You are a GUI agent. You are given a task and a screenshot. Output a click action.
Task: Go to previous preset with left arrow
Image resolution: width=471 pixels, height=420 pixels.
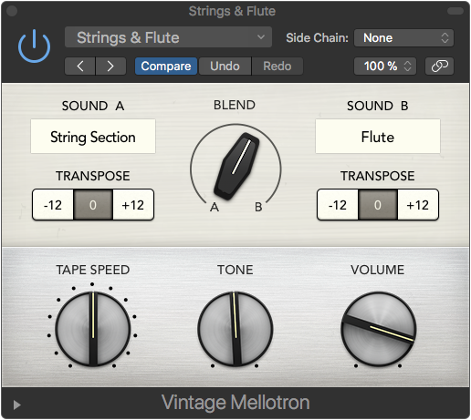tap(80, 66)
